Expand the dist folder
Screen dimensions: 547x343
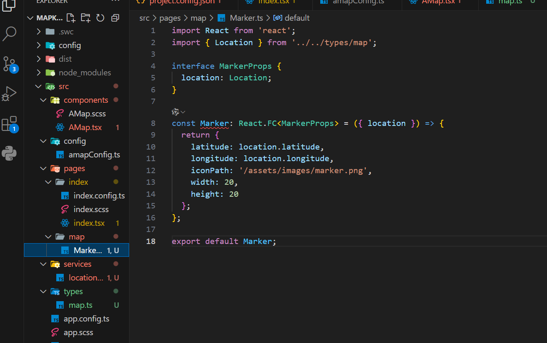pyautogui.click(x=38, y=59)
